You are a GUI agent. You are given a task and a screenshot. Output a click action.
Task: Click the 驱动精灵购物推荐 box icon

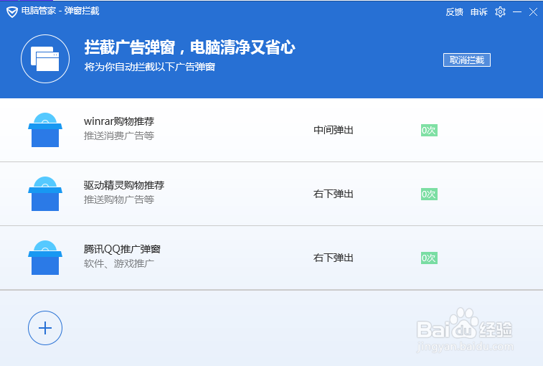click(x=45, y=193)
